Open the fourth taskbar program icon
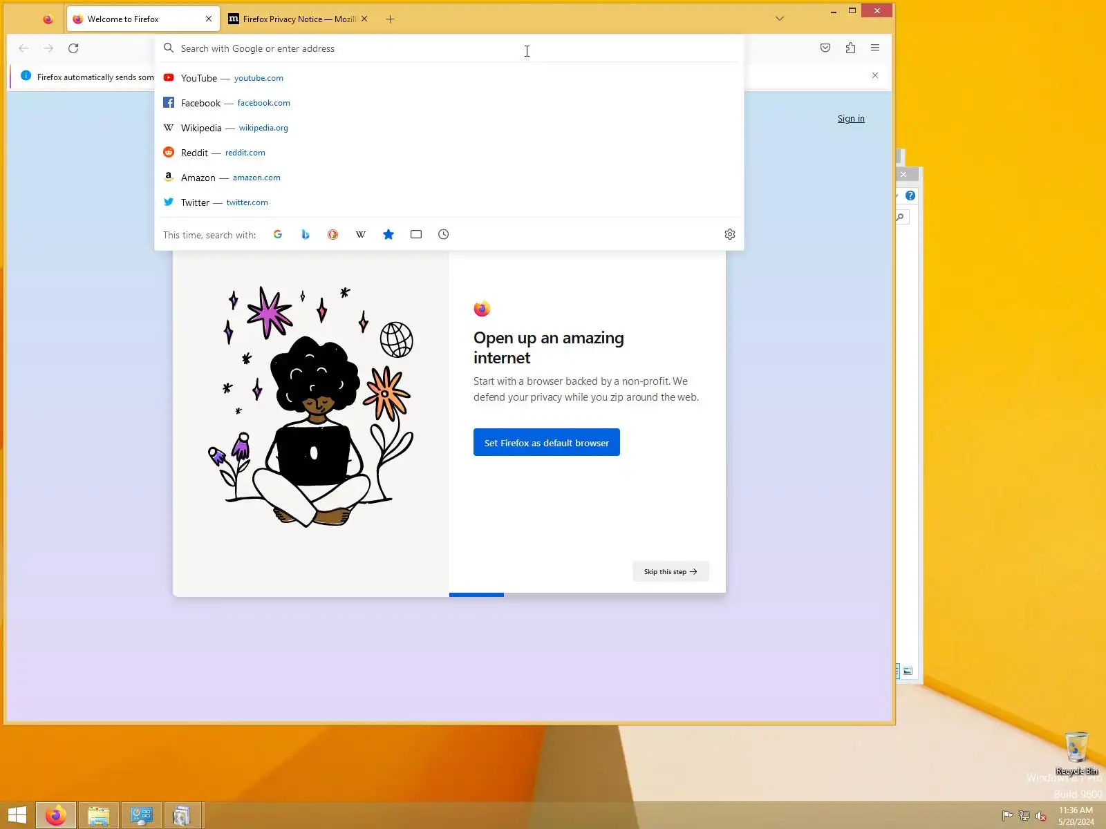The image size is (1106, 829). [x=182, y=816]
